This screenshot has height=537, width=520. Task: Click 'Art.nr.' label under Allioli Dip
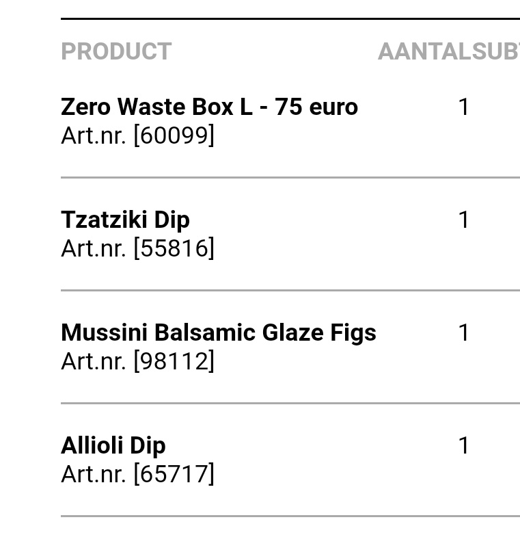tap(94, 474)
